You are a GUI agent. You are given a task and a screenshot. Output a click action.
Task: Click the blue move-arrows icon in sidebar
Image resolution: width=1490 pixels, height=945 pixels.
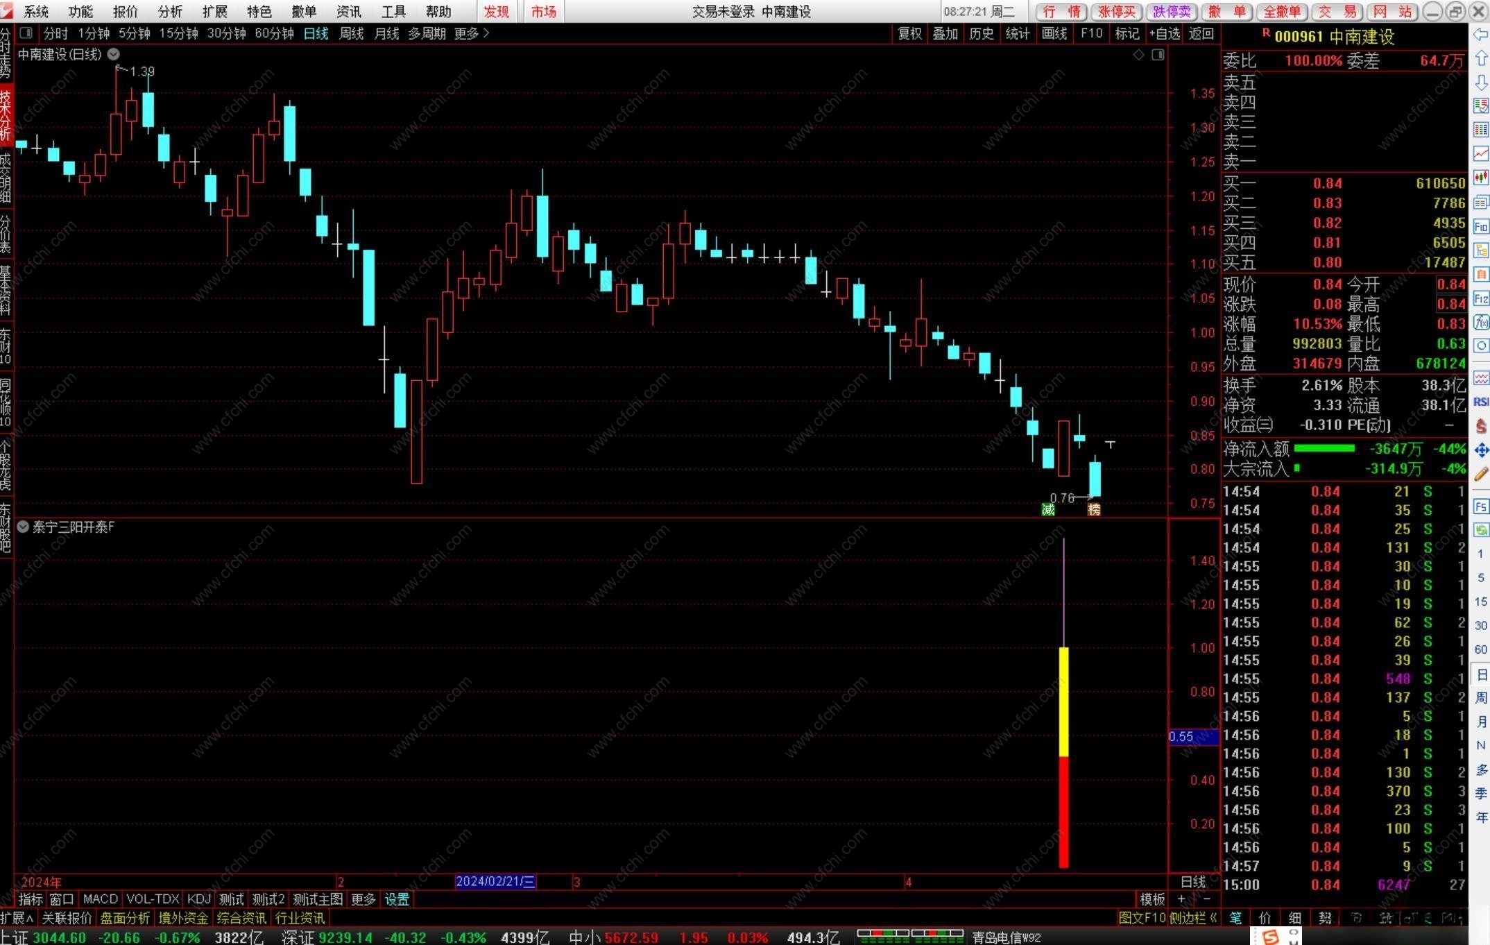pos(1481,450)
